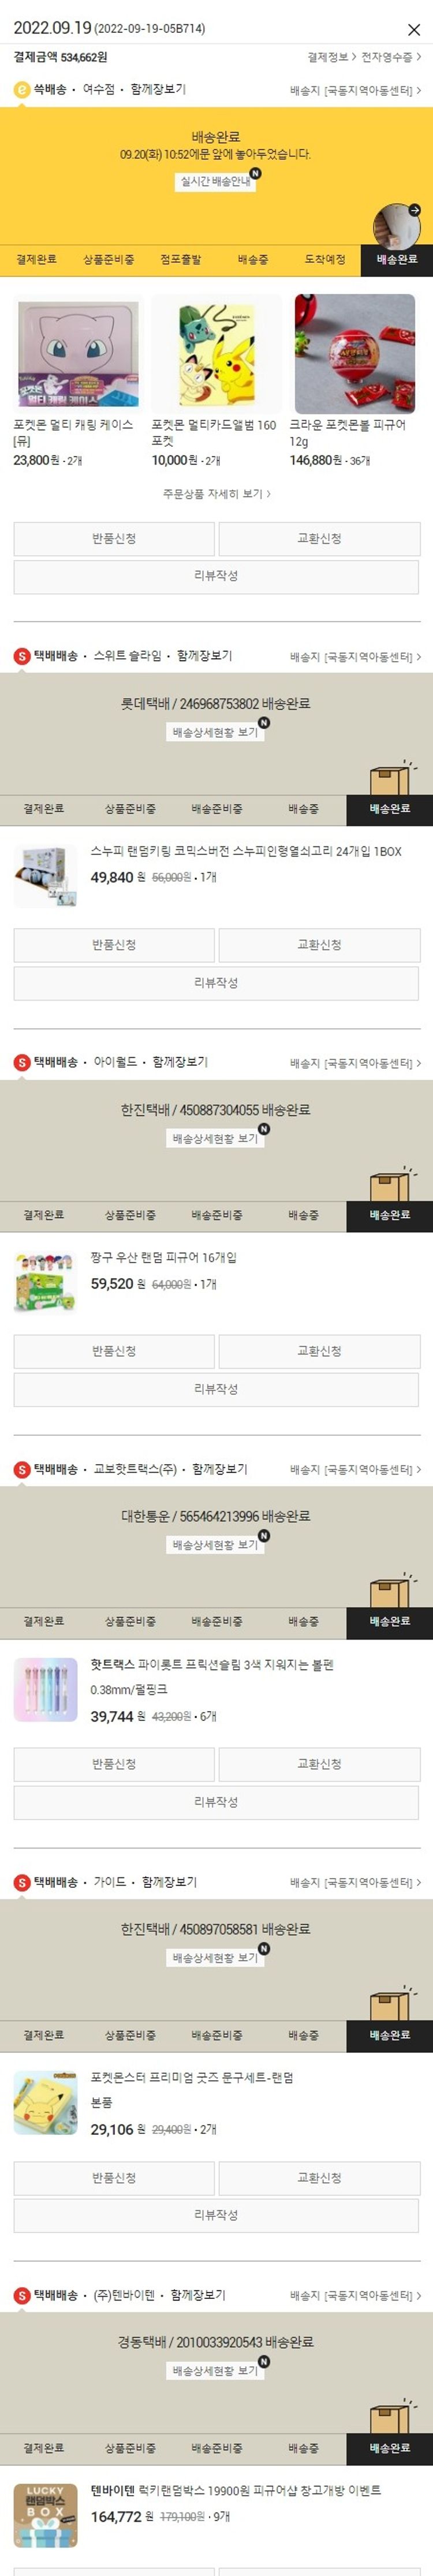The image size is (433, 2576).
Task: Select the 배송완료 tab in 쓱배송 section
Action: (396, 260)
